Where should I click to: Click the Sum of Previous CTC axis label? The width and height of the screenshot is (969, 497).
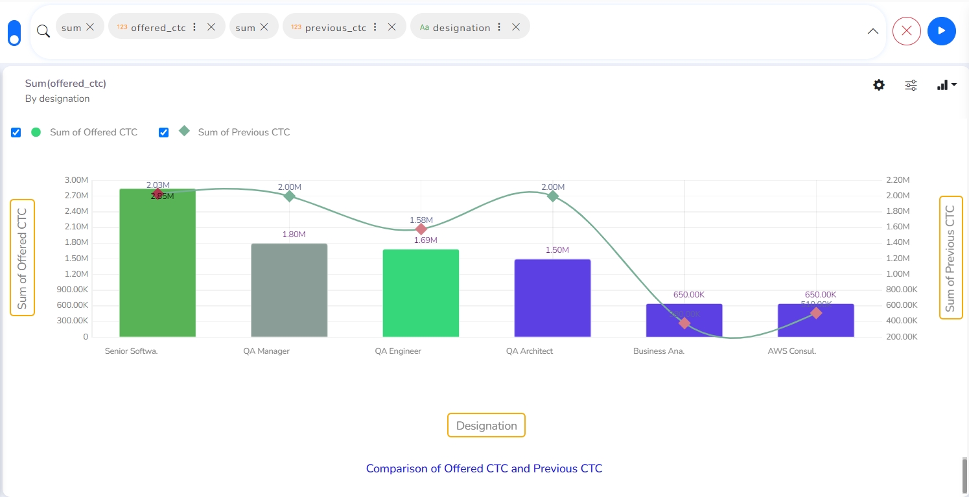point(950,258)
